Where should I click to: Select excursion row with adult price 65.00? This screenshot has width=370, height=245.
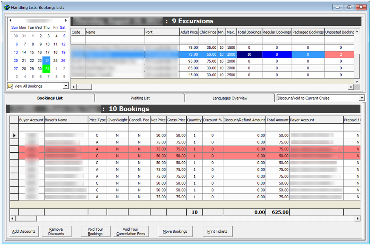coord(212,68)
